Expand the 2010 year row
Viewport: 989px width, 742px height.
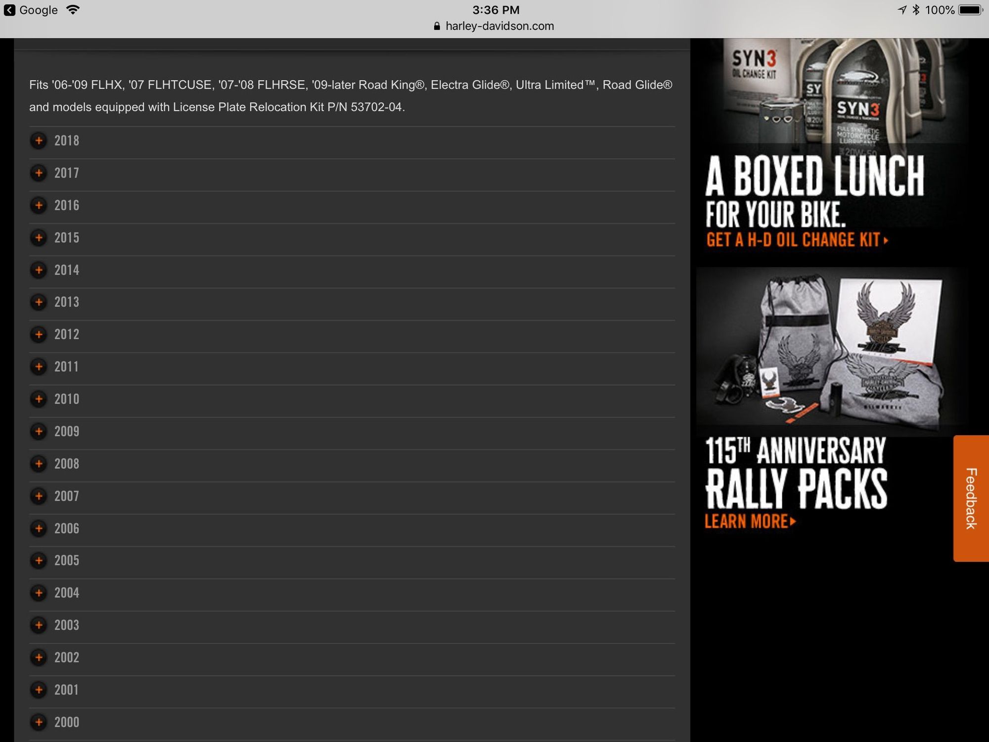(x=67, y=399)
